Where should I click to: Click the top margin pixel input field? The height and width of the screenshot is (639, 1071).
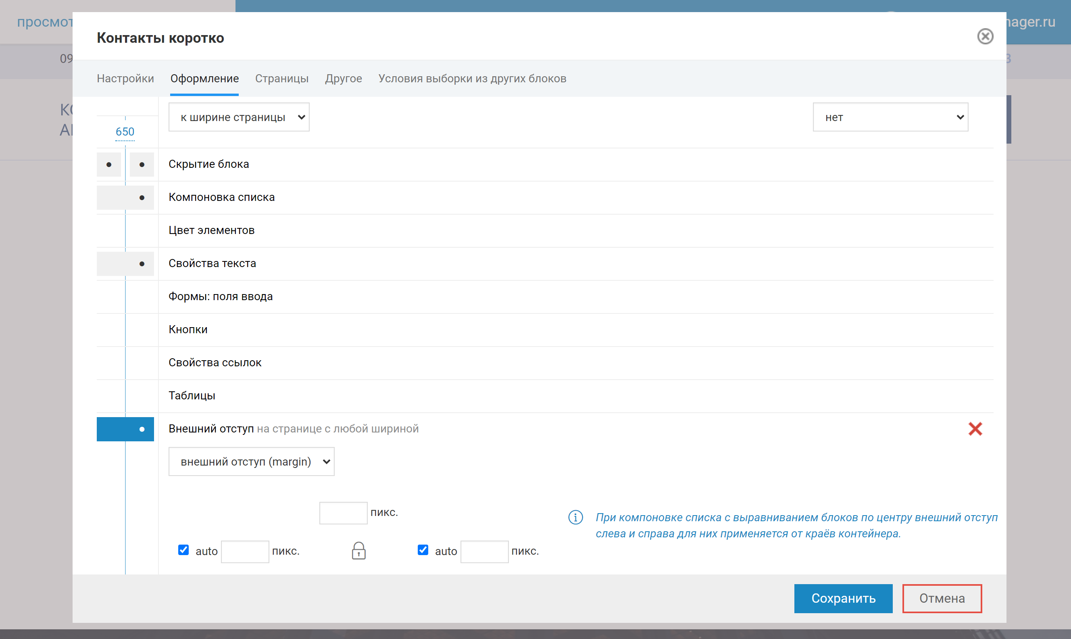343,512
